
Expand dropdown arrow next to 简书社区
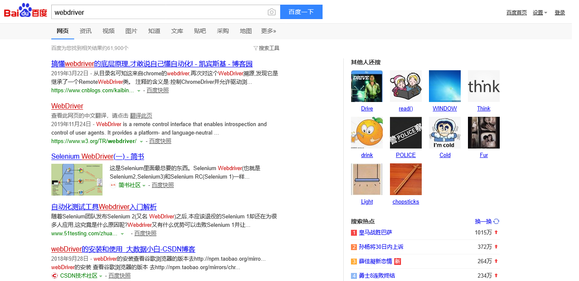(x=144, y=186)
